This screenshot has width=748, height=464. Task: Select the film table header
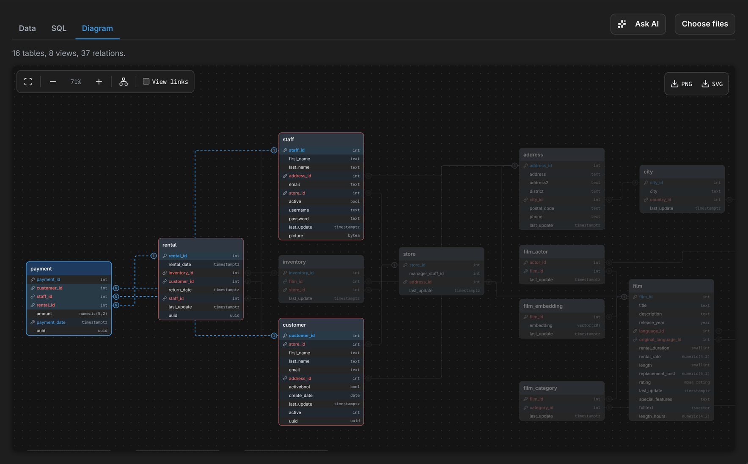(671, 286)
